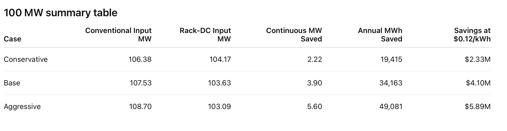Click the 104.17 rack-DC input cell
507x131 pixels.
220,59
